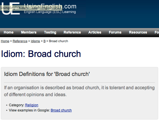This screenshot has height=121, width=159.
Task: Click the English Language (ESL) Learning tagline
Action: point(50,12)
